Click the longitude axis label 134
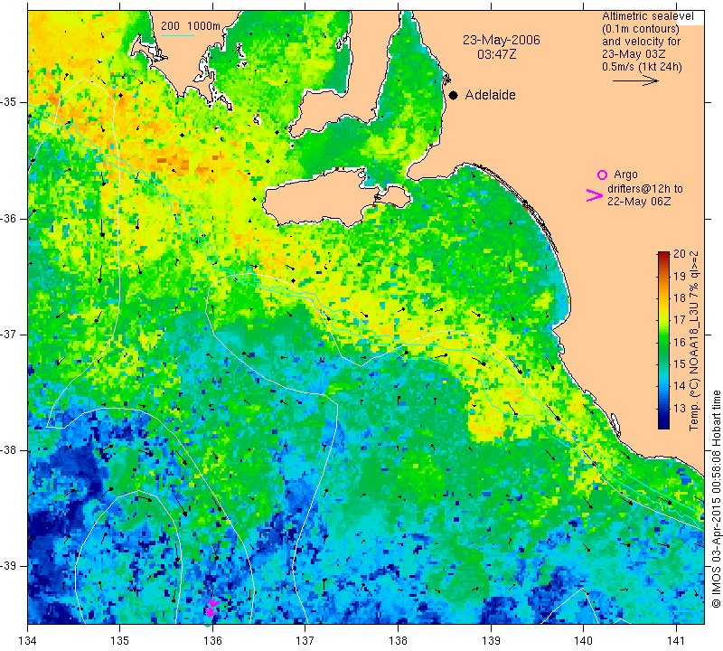 point(28,640)
